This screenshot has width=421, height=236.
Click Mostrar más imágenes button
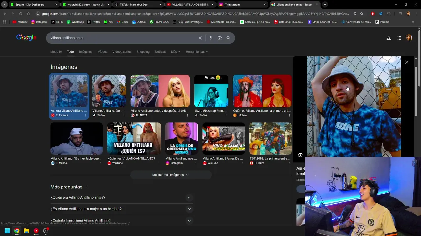pyautogui.click(x=171, y=175)
